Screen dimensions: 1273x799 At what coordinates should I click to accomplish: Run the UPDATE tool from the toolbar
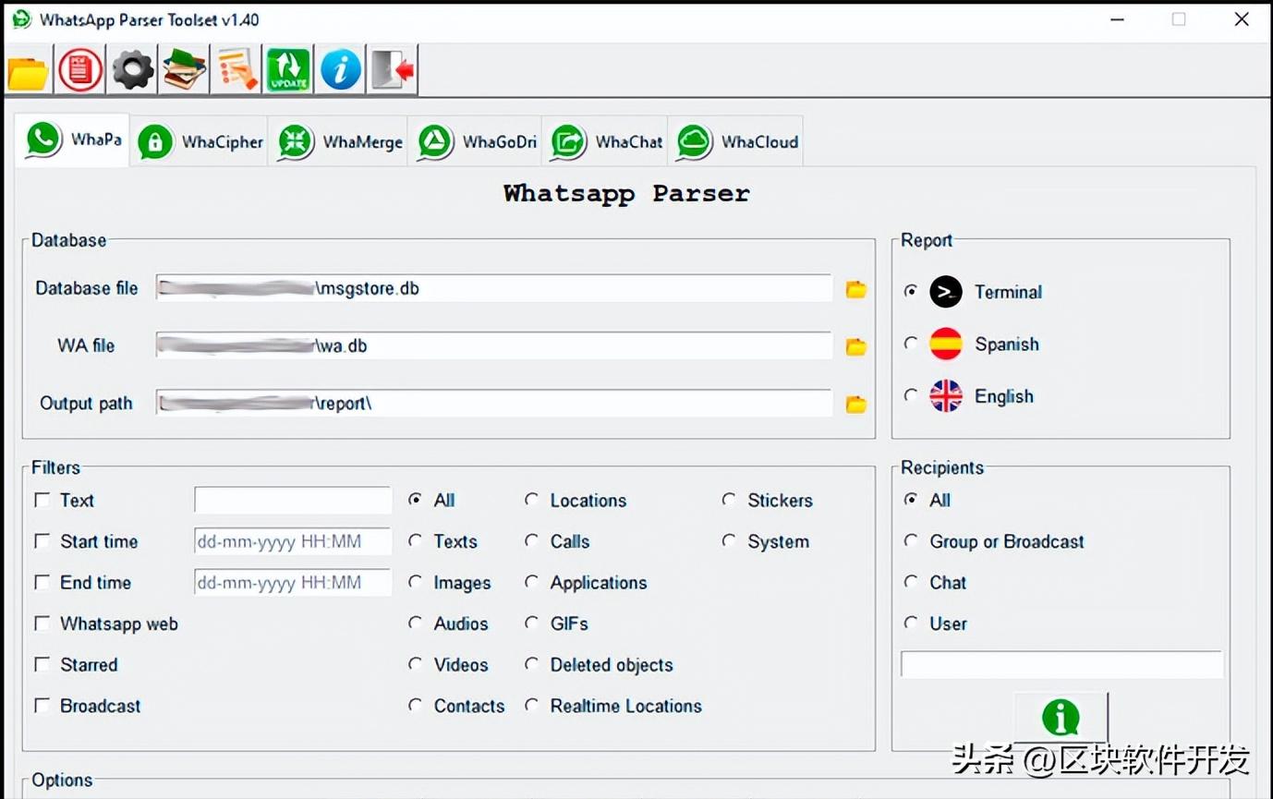point(288,69)
